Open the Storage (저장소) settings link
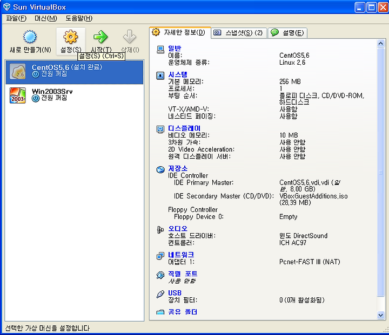This screenshot has width=389, height=335. click(178, 168)
